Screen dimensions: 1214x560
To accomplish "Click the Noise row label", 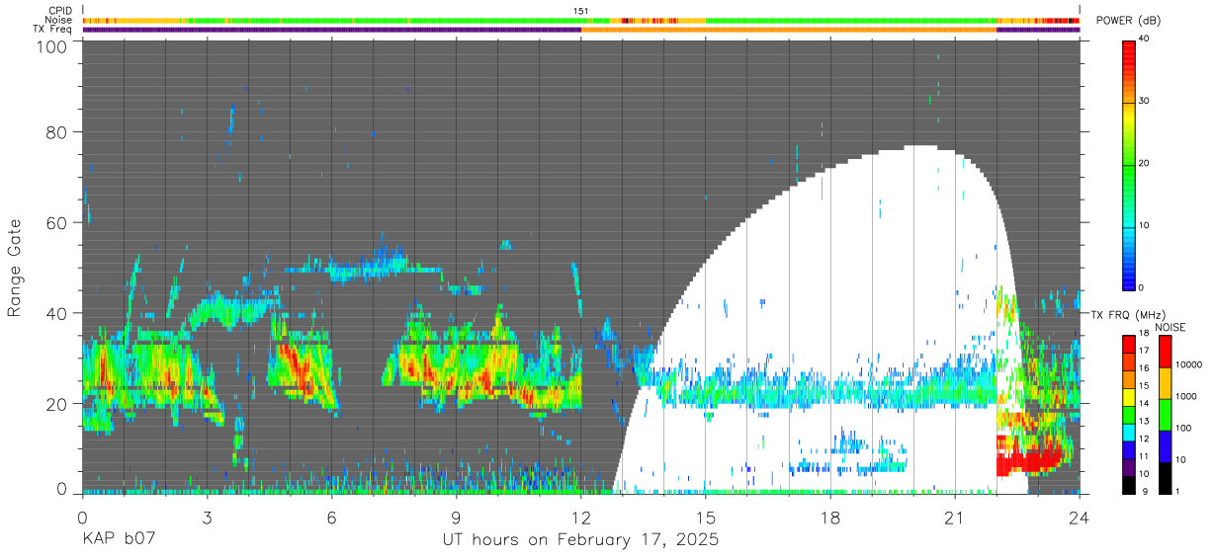I will (59, 20).
